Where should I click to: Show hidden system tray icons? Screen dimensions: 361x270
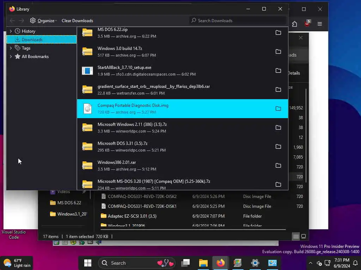(310, 263)
